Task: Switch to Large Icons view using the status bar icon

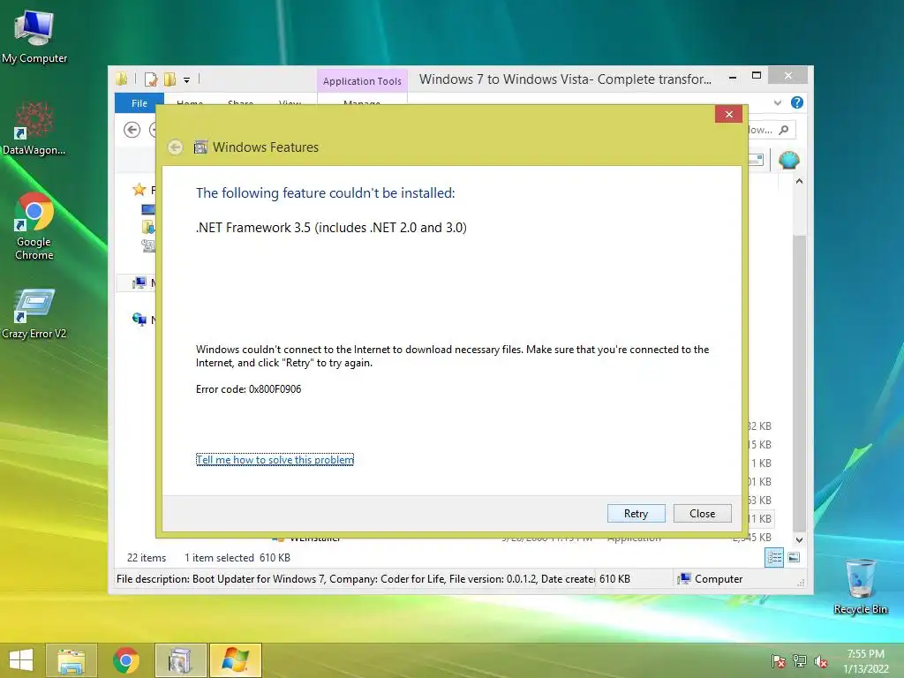Action: coord(794,557)
